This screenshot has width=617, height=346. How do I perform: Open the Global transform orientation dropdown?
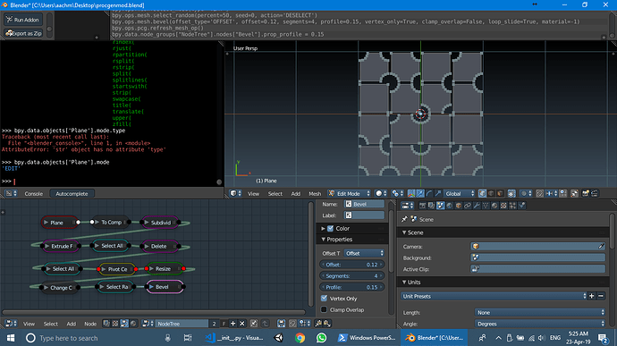[x=460, y=193]
